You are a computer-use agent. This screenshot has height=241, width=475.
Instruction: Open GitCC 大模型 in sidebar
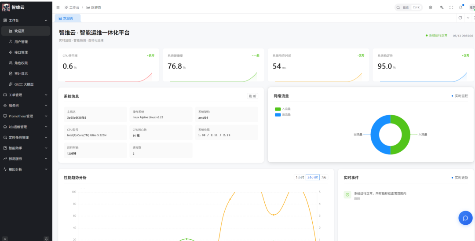(x=26, y=84)
